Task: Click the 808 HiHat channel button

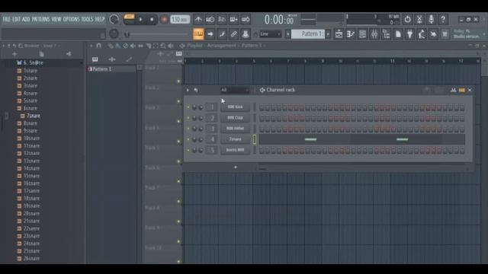Action: point(235,129)
